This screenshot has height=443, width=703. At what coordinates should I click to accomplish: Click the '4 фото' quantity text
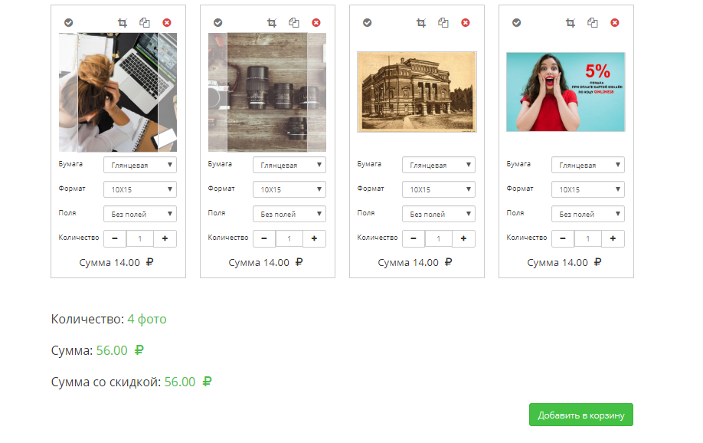click(x=147, y=319)
